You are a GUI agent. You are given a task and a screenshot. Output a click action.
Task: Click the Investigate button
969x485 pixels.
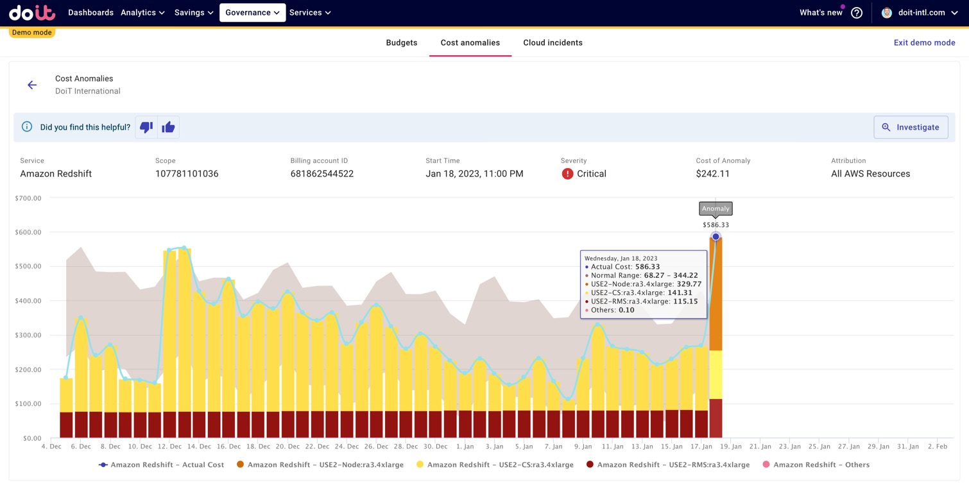pyautogui.click(x=911, y=127)
